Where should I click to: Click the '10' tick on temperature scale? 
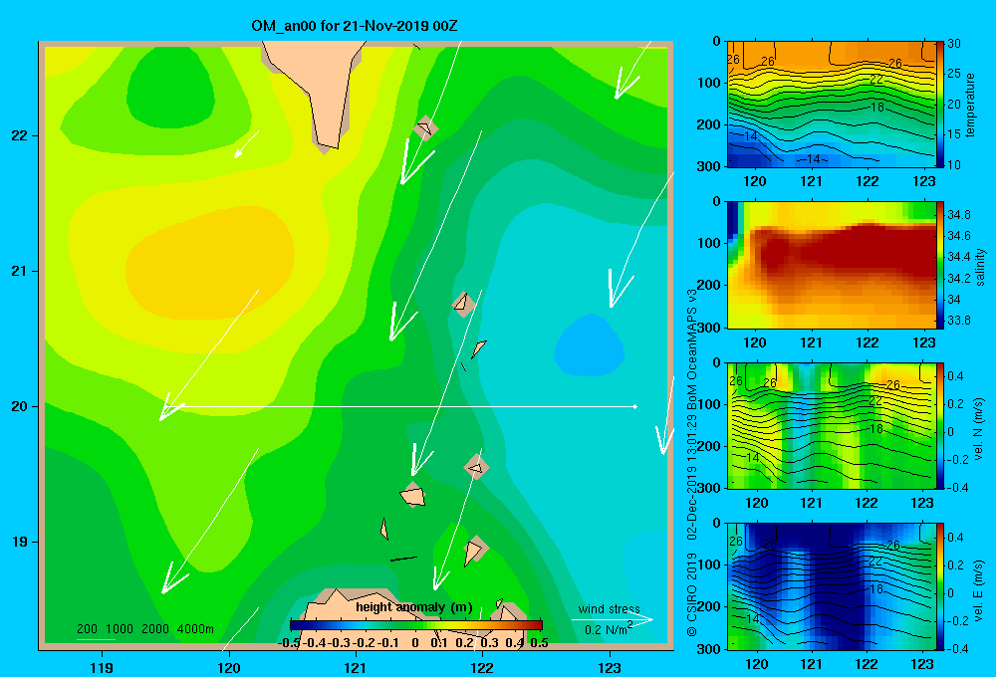pos(954,164)
